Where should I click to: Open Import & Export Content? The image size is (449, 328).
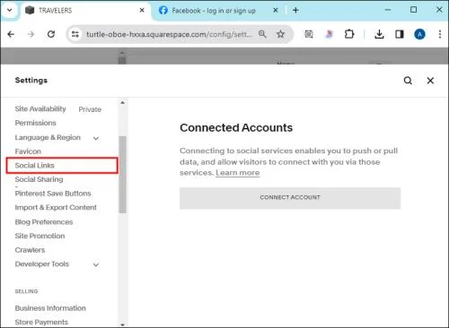tap(56, 207)
